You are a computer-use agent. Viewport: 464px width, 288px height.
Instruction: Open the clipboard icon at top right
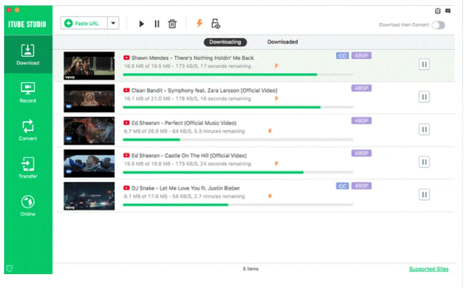coord(438,11)
